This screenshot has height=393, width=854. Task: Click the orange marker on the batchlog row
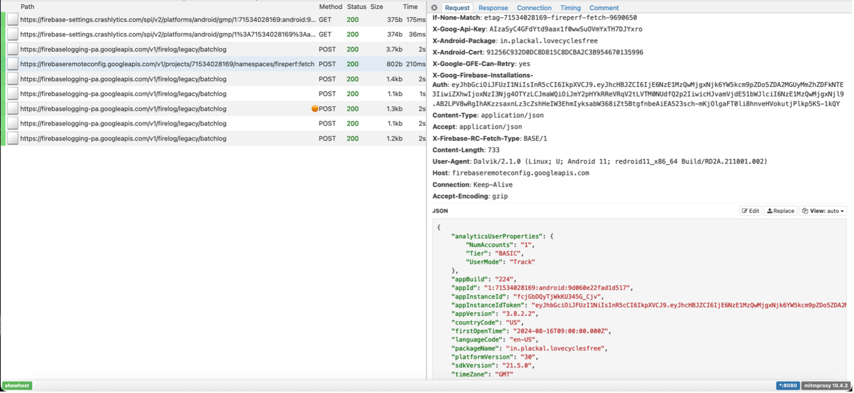315,109
